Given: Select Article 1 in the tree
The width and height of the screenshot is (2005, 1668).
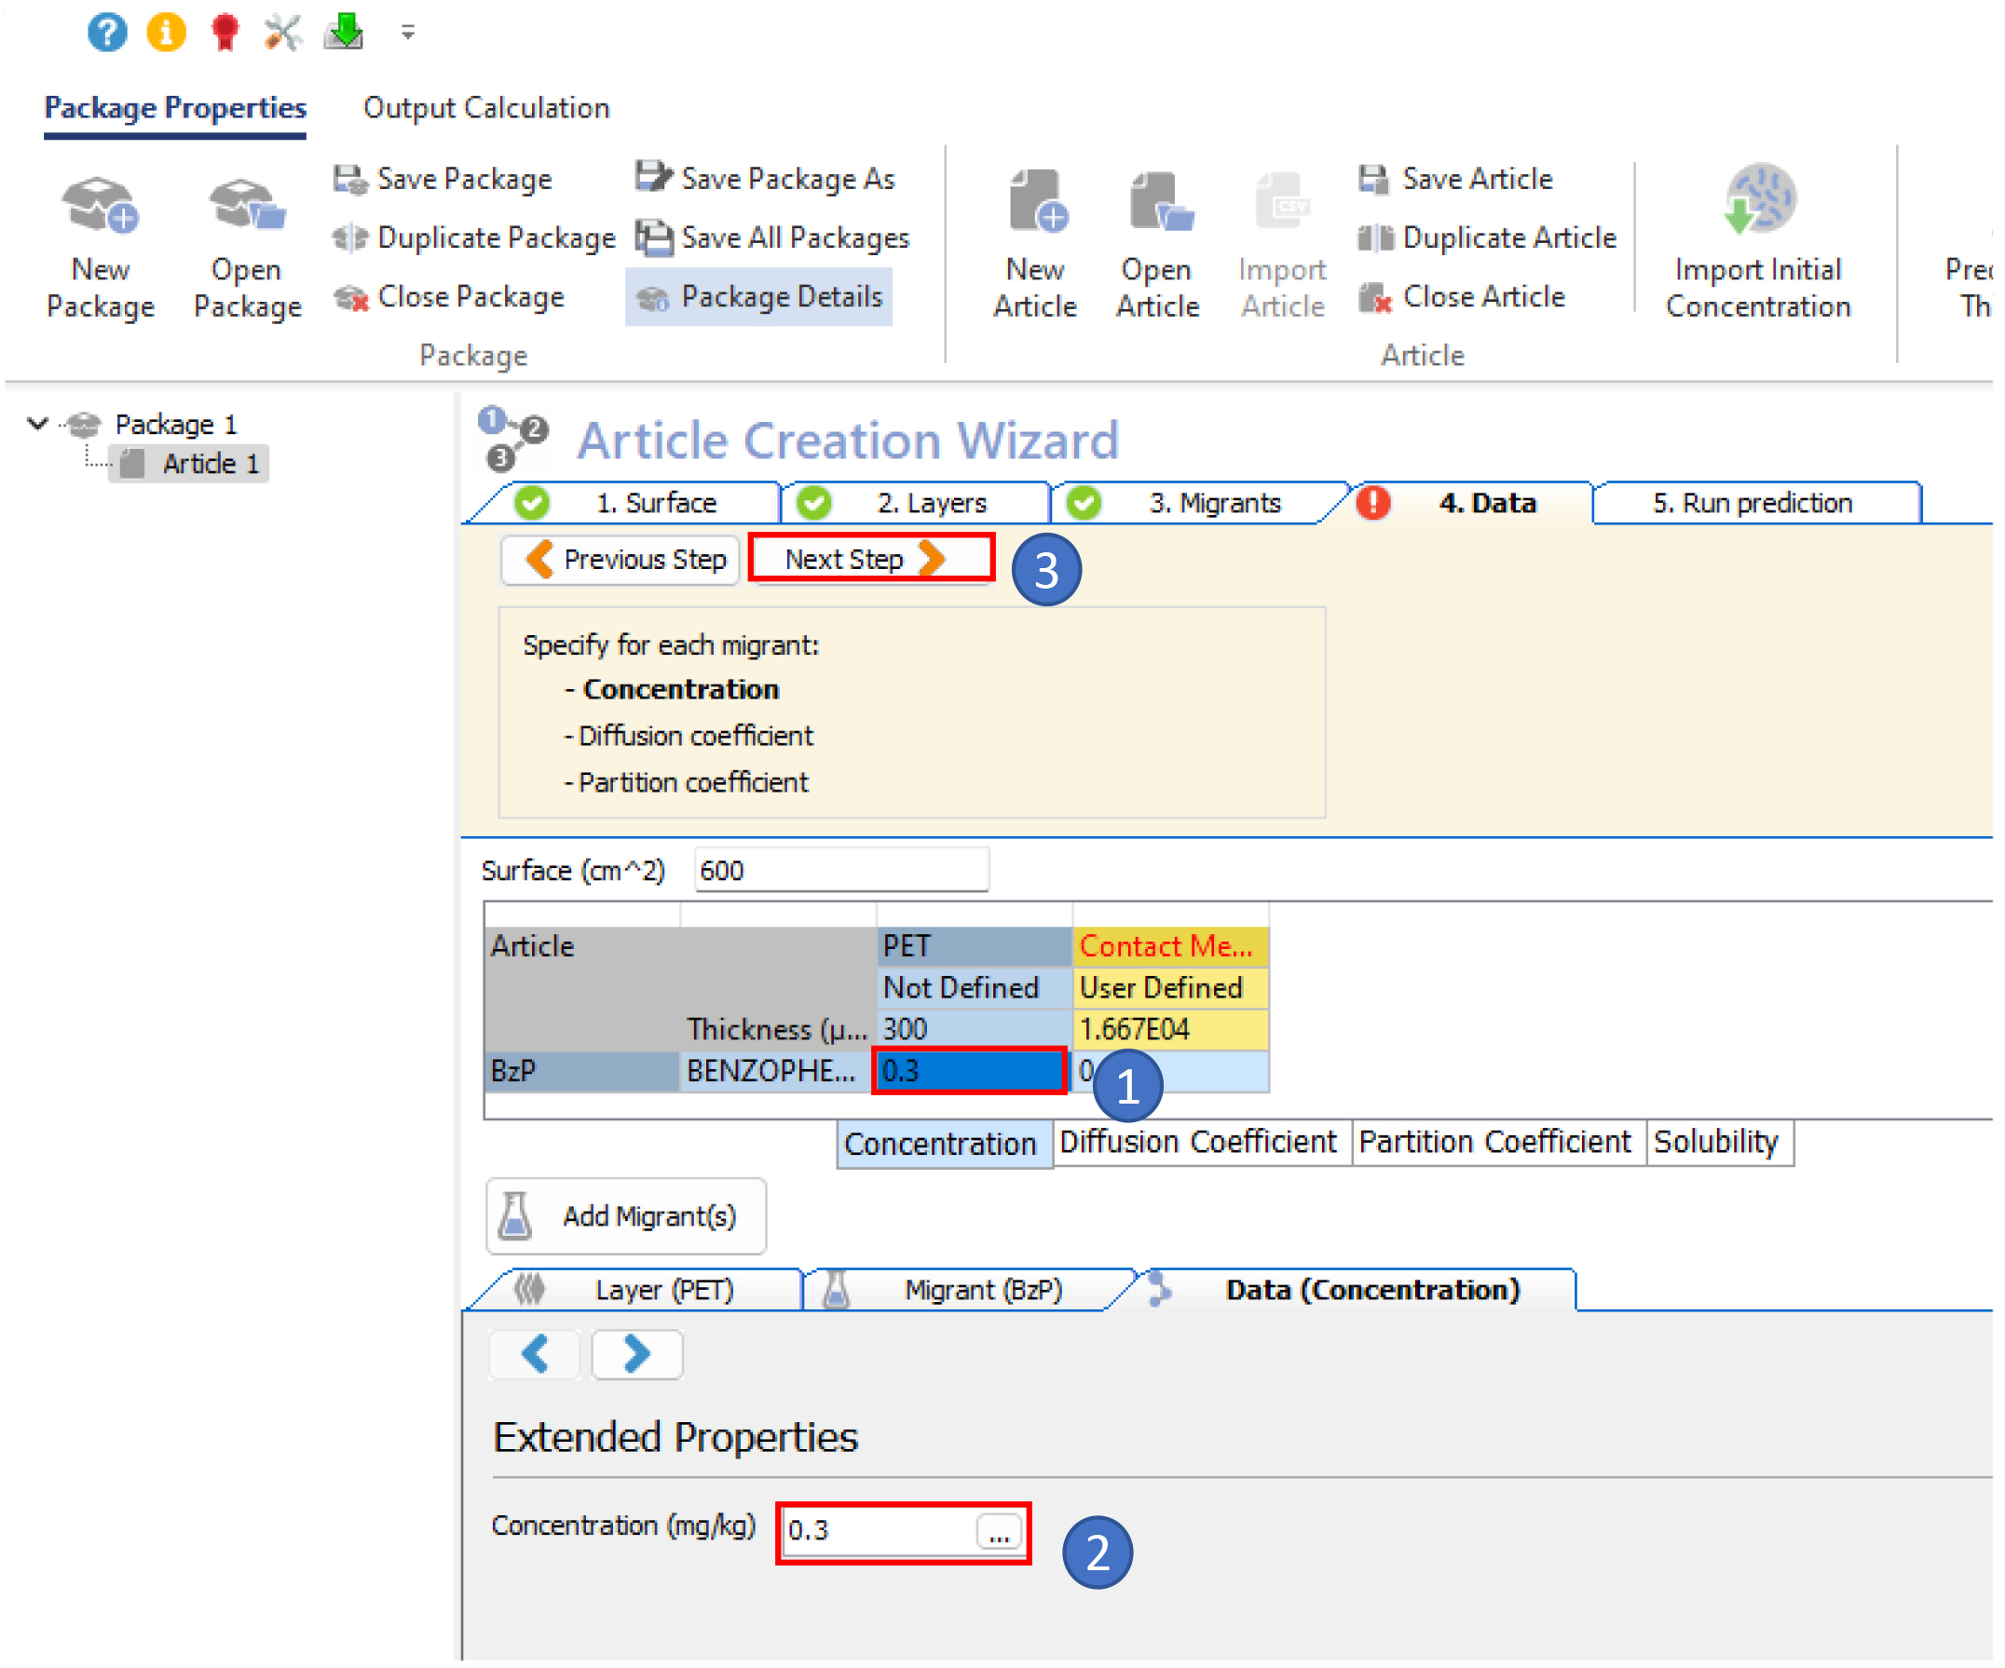Looking at the screenshot, I should 209,464.
